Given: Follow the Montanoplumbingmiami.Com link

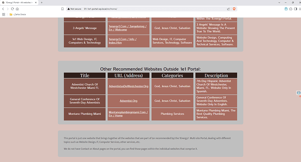Looking at the screenshot, I should point(128,114).
